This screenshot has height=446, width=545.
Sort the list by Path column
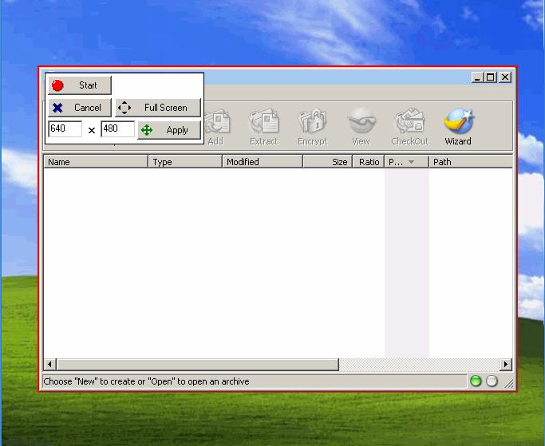[471, 162]
